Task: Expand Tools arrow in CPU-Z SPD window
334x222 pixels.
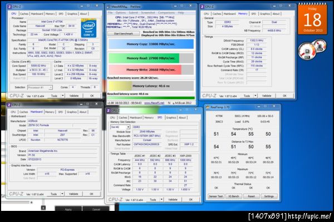Action: (x=161, y=200)
